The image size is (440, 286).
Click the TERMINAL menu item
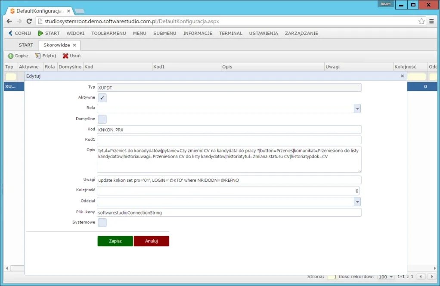[x=231, y=33]
